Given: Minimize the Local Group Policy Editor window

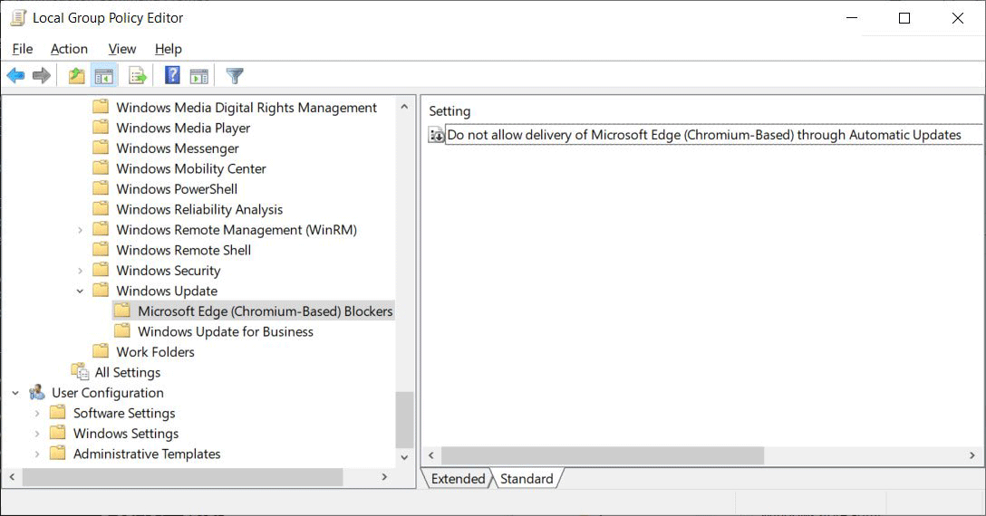Looking at the screenshot, I should [x=852, y=17].
